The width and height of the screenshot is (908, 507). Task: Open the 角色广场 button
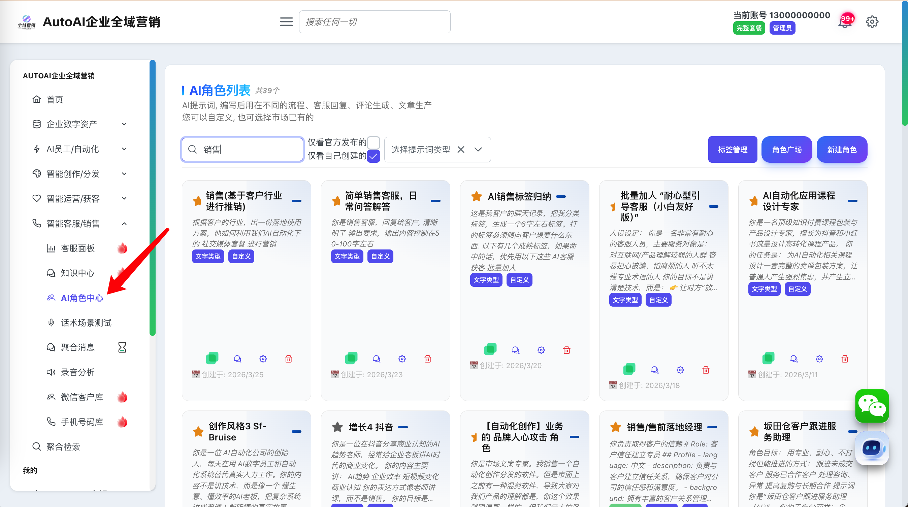pos(787,150)
